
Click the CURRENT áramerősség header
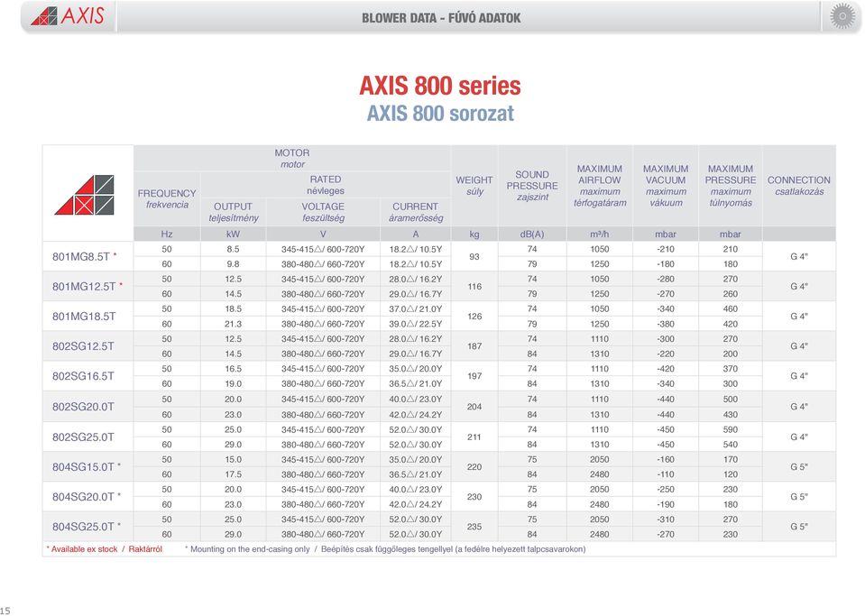point(416,212)
